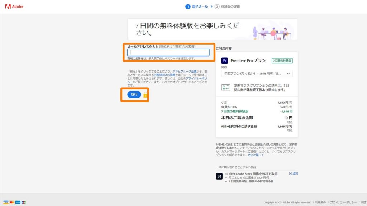
Task: Click the American Express icon in the footer
Action: point(18,202)
